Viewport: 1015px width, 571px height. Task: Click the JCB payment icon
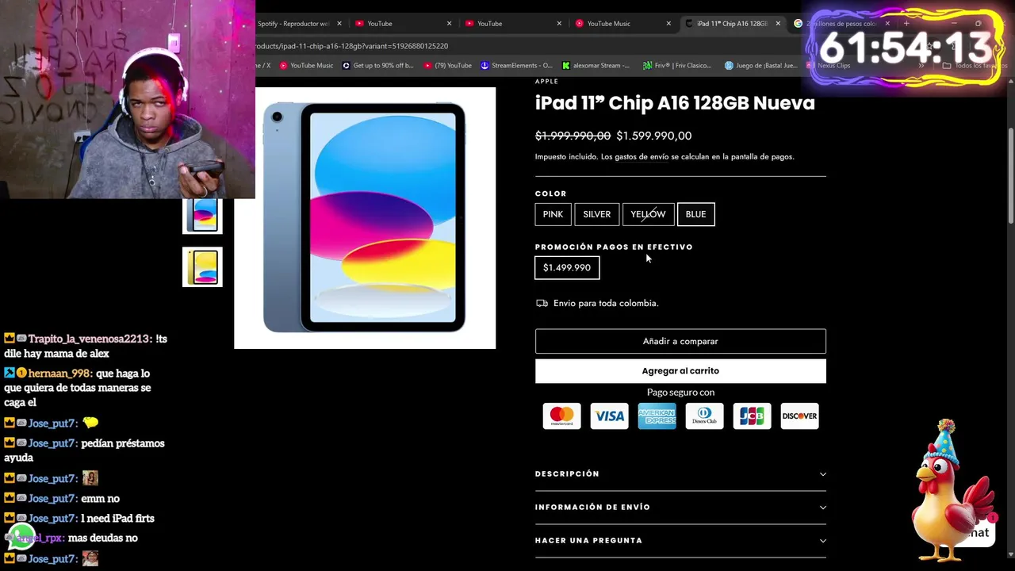(752, 416)
